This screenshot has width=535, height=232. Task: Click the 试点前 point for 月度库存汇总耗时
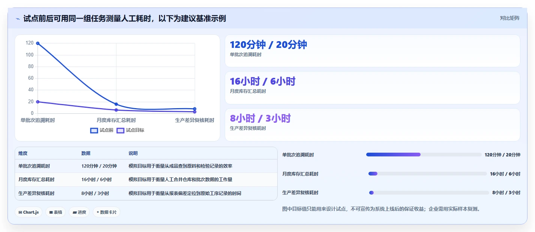[x=116, y=104]
